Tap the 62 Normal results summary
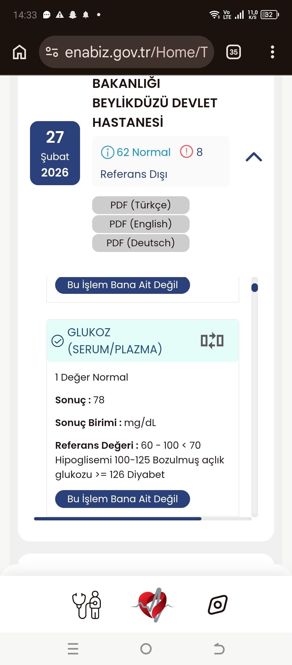This screenshot has height=665, width=292. coord(136,152)
